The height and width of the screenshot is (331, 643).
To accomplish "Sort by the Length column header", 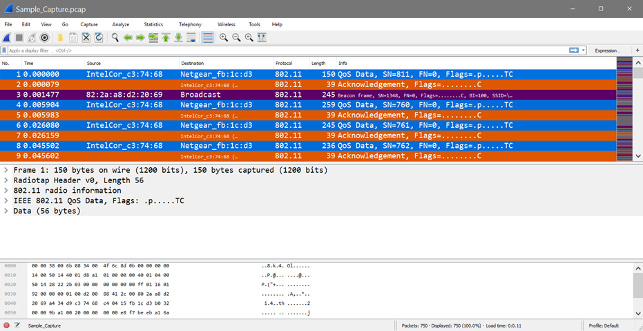I will coord(323,63).
